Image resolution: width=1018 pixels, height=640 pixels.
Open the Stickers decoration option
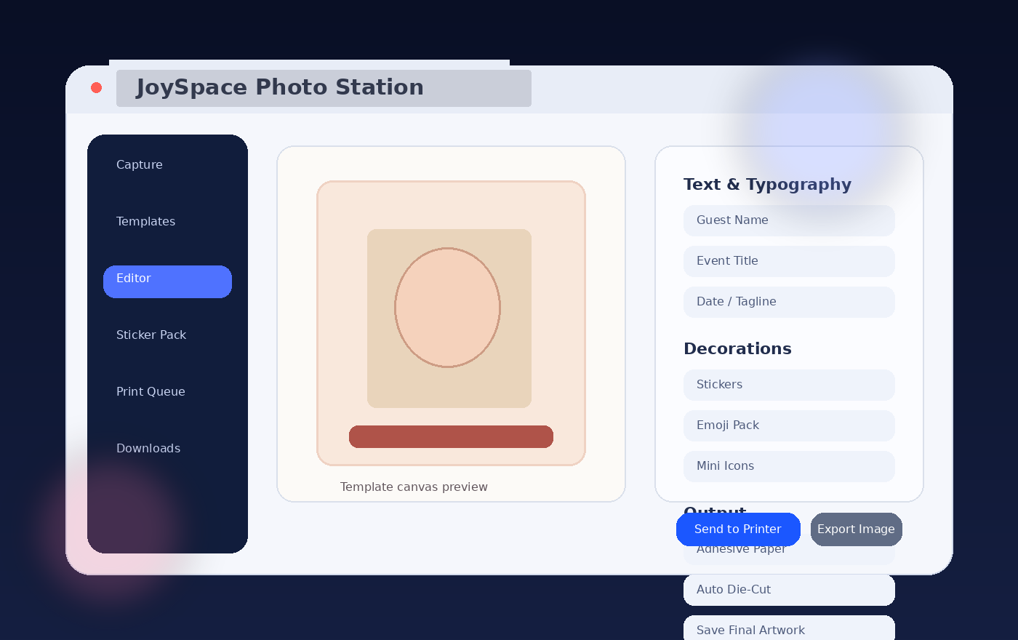coord(789,385)
